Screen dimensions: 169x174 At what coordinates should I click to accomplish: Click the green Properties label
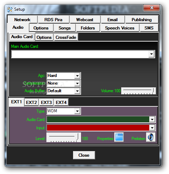tap(105, 139)
